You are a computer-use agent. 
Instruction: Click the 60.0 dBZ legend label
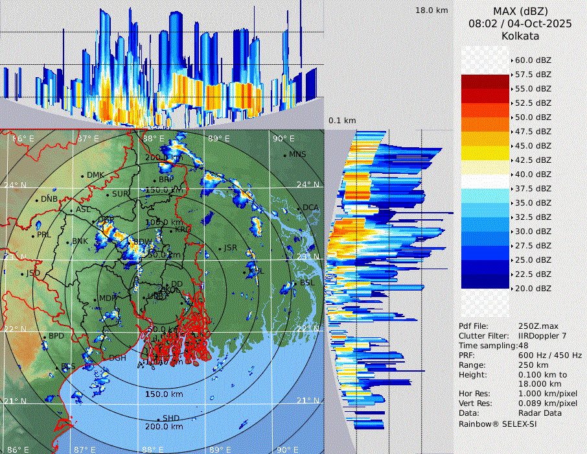point(533,60)
